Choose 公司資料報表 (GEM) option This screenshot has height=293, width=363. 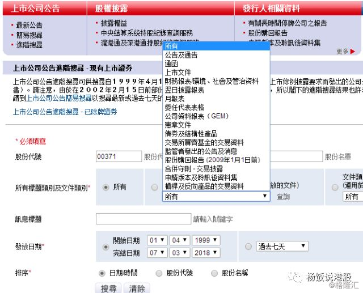pyautogui.click(x=216, y=116)
